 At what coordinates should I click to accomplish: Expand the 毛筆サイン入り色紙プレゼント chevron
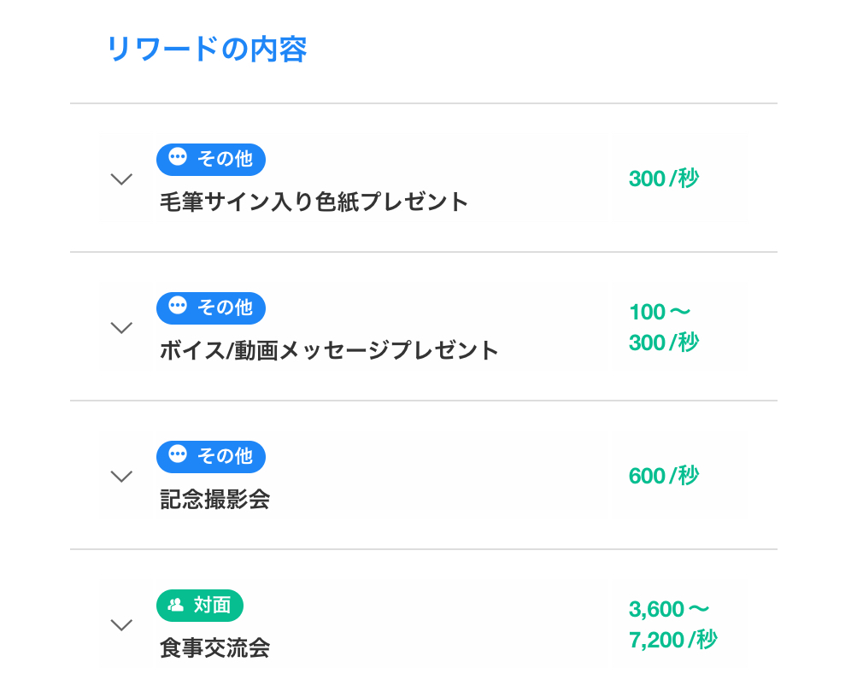click(x=121, y=179)
